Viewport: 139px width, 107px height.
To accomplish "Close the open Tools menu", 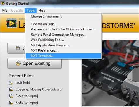I will point(31,11).
